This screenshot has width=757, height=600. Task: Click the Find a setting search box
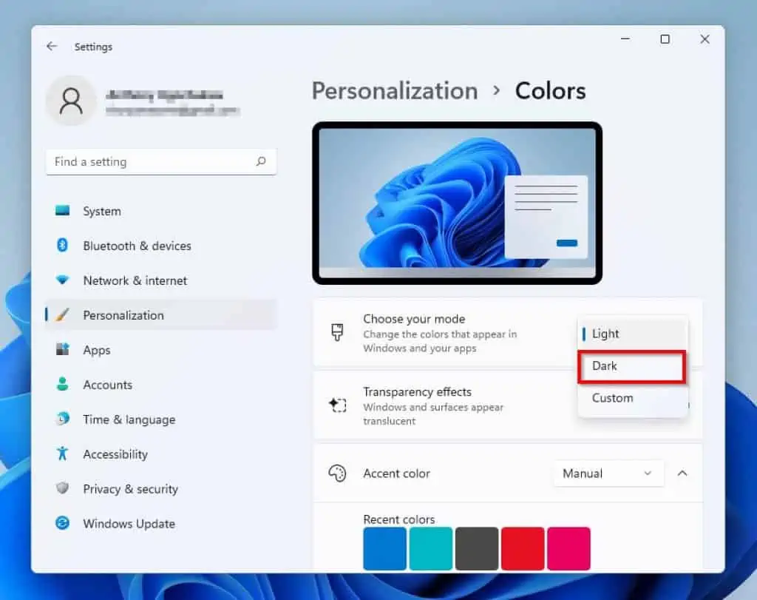tap(152, 161)
